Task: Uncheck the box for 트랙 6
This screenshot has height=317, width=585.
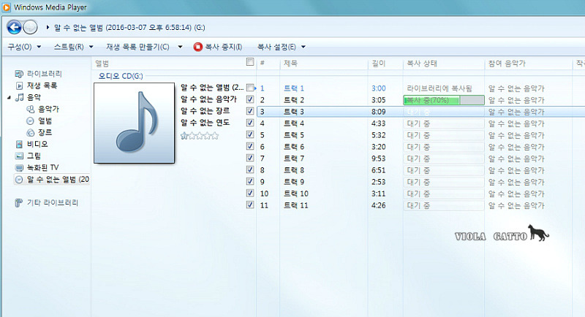Action: tap(250, 146)
